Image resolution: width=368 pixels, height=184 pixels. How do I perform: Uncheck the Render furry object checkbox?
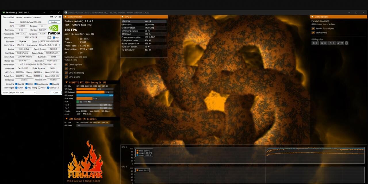313,28
